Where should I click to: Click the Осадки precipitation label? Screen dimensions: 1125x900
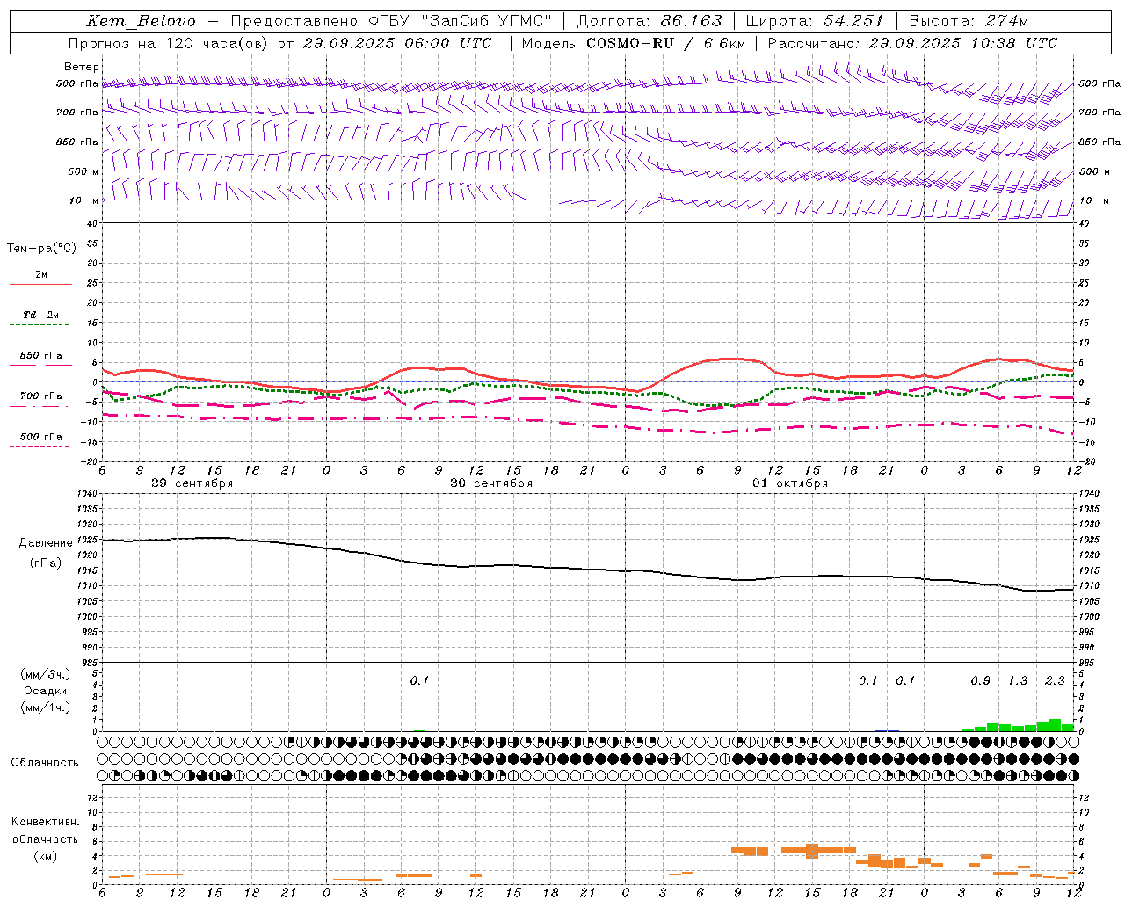coord(45,691)
